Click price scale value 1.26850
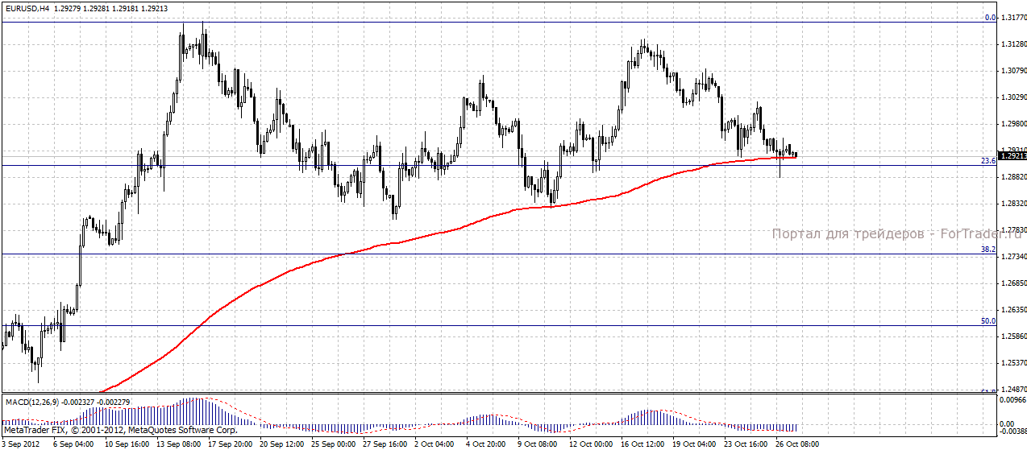 tap(1013, 283)
